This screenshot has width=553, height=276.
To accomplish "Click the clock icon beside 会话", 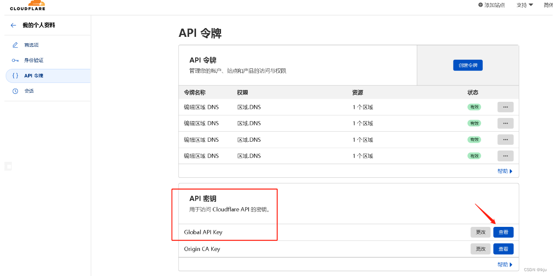I will click(x=15, y=91).
